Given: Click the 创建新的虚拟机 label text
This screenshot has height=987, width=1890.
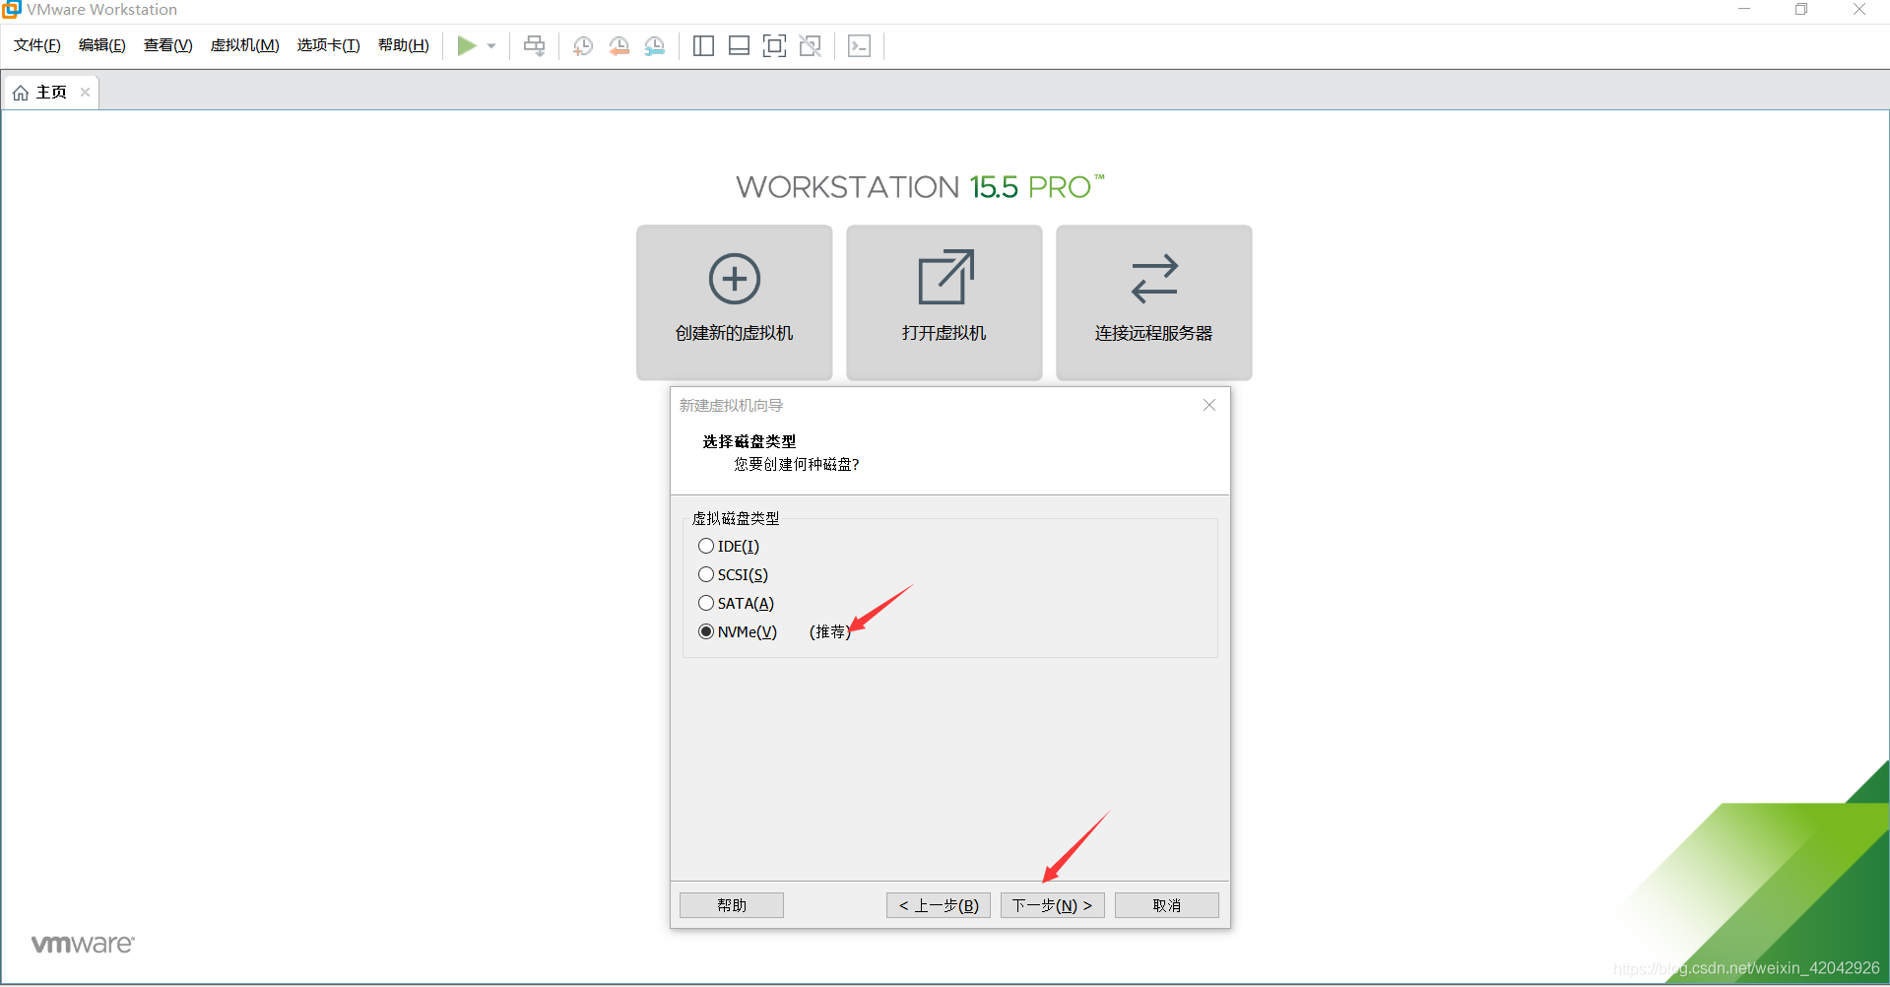Looking at the screenshot, I should pos(735,333).
